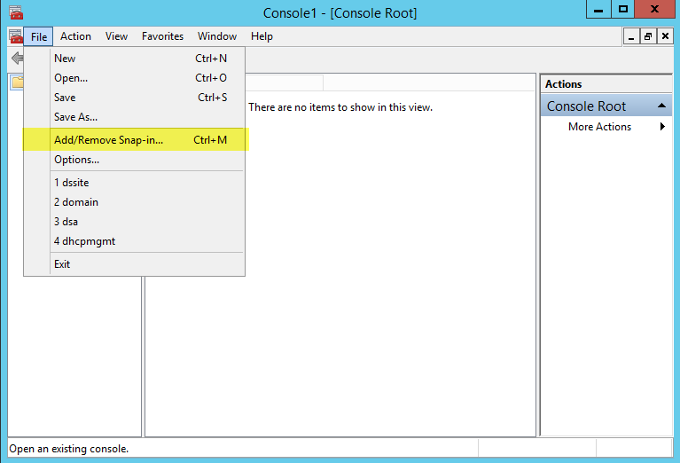Select the Console Root folder icon in tree

tap(17, 83)
